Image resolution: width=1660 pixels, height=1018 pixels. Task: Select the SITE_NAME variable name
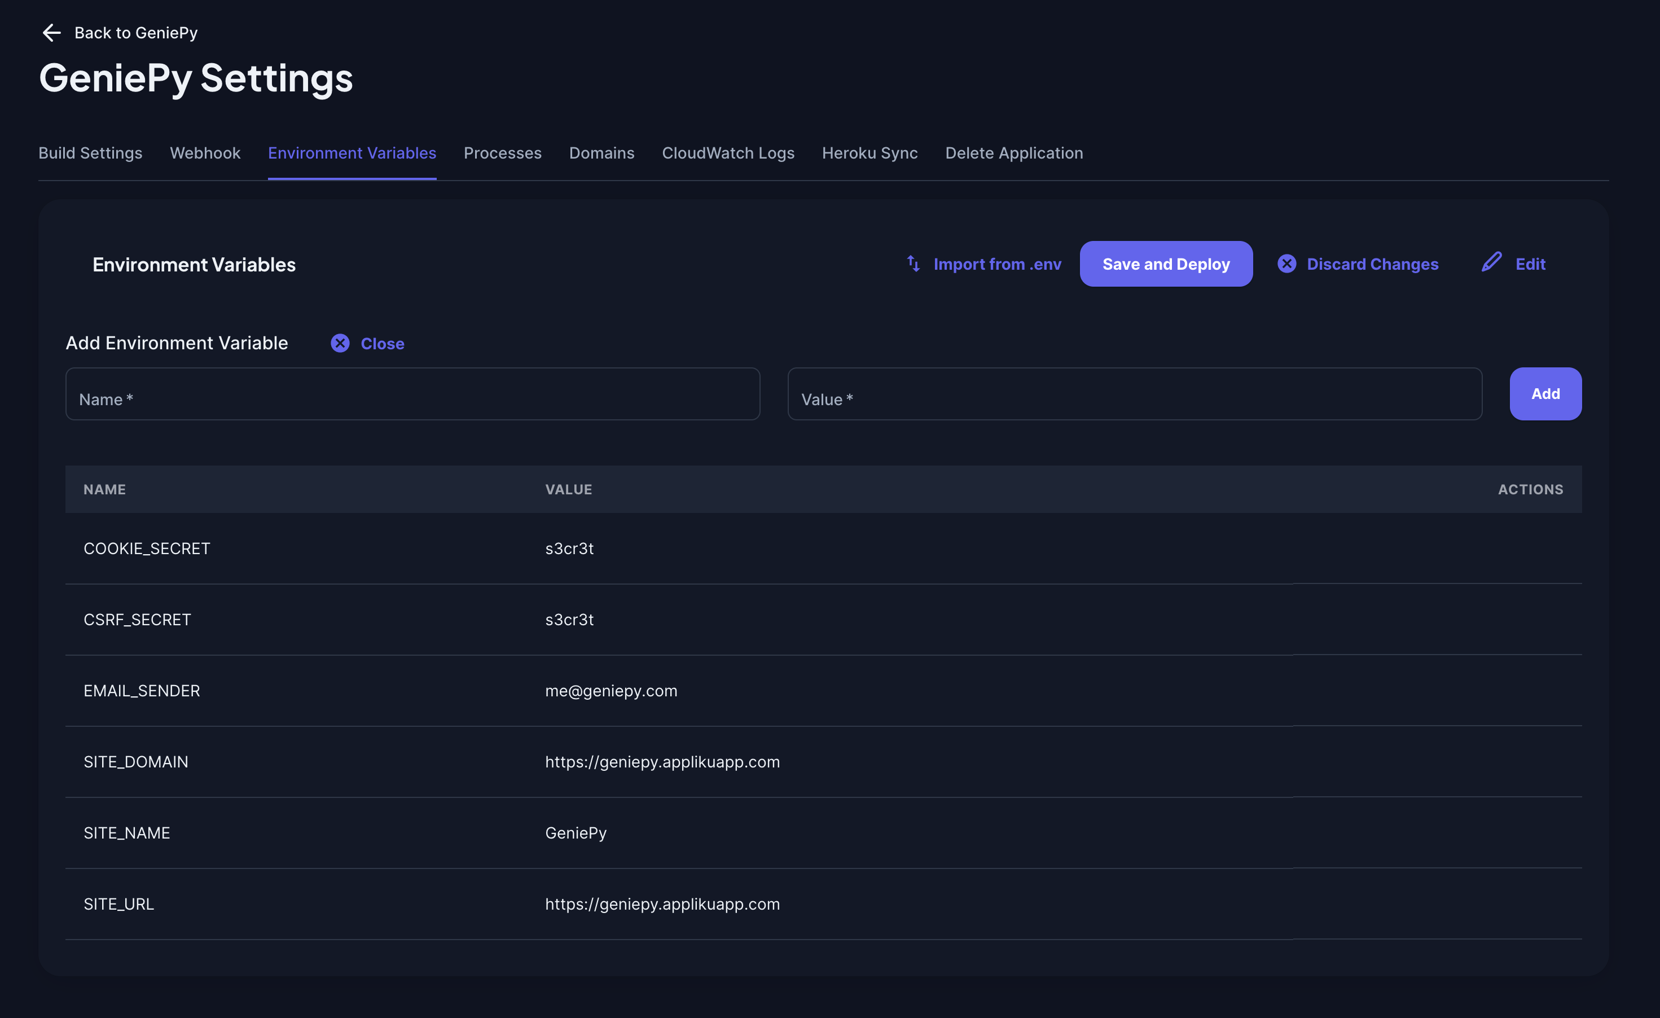click(126, 833)
